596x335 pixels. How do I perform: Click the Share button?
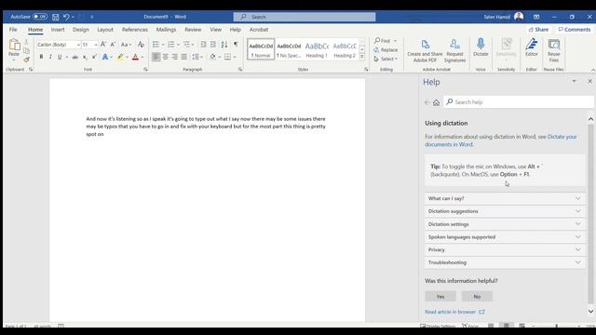pos(538,30)
